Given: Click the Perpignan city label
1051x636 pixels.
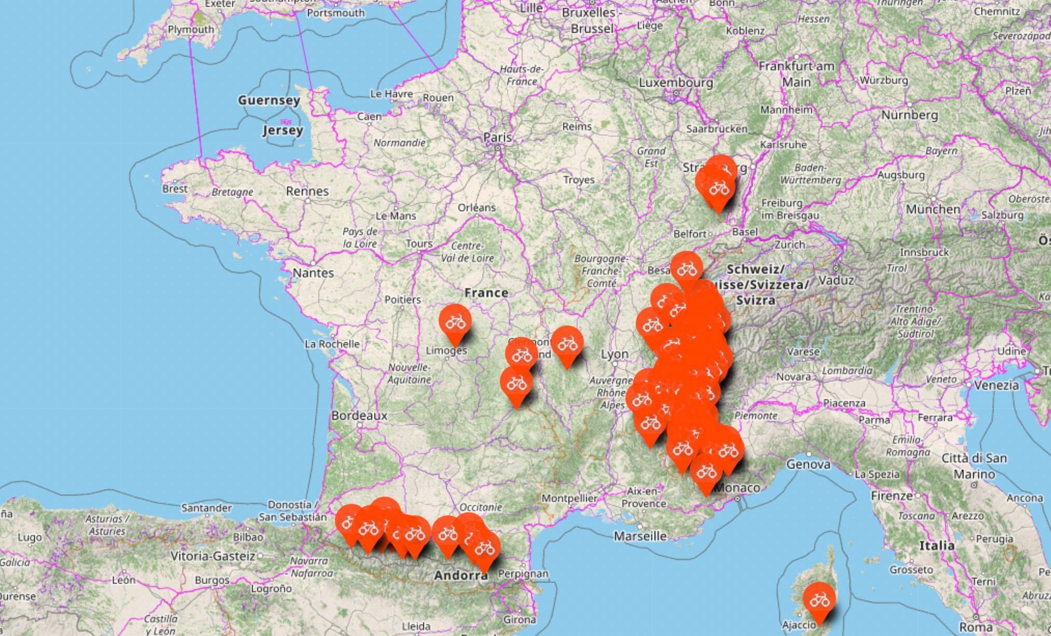Looking at the screenshot, I should [x=523, y=574].
